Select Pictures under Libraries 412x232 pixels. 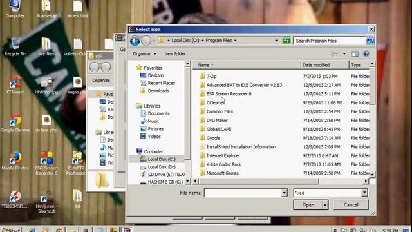coord(156,129)
